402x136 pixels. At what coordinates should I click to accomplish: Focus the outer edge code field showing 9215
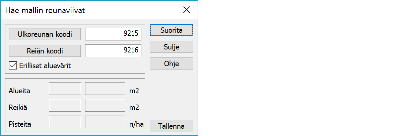pos(113,34)
